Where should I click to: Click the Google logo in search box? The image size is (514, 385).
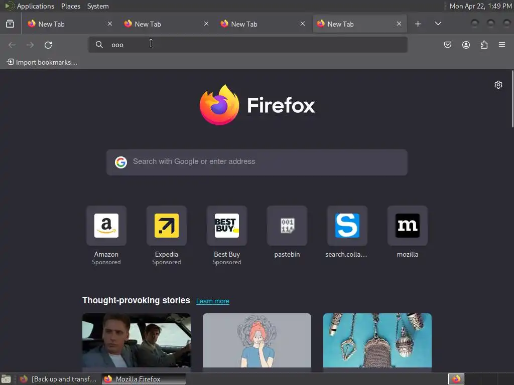(x=121, y=162)
